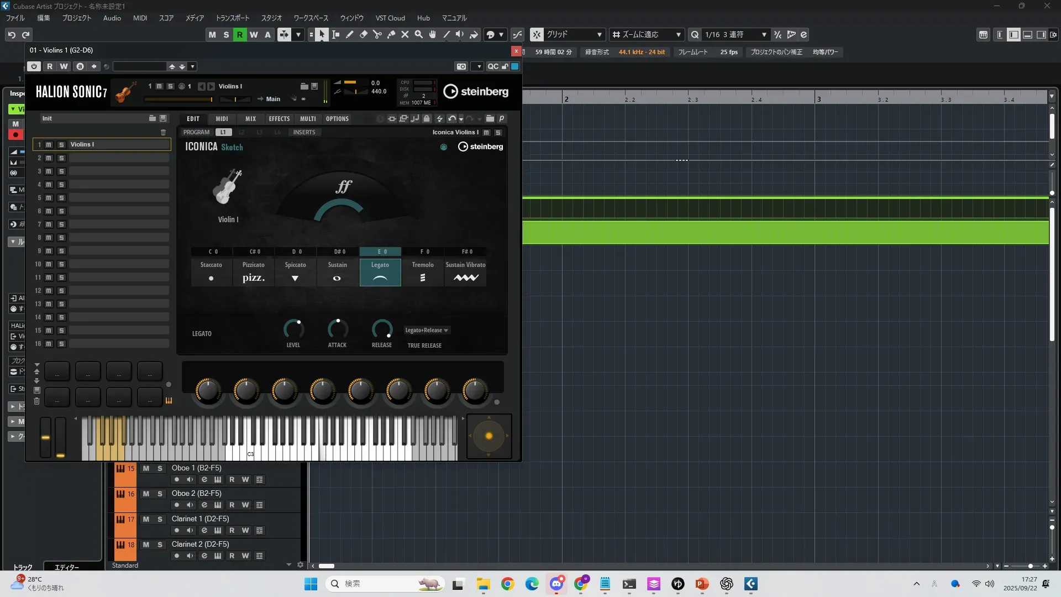Switch to the EFFECTS tab in HALion
The image size is (1061, 597).
tap(279, 118)
